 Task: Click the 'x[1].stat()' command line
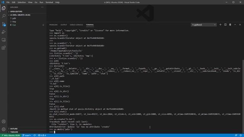click(58, 112)
